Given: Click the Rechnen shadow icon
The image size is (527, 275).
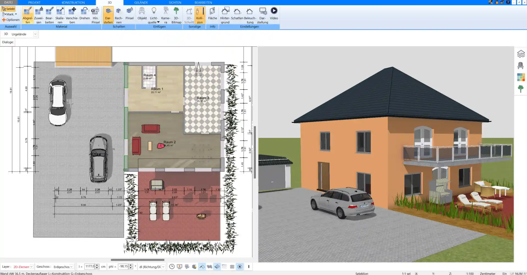Looking at the screenshot, I should [x=119, y=15].
